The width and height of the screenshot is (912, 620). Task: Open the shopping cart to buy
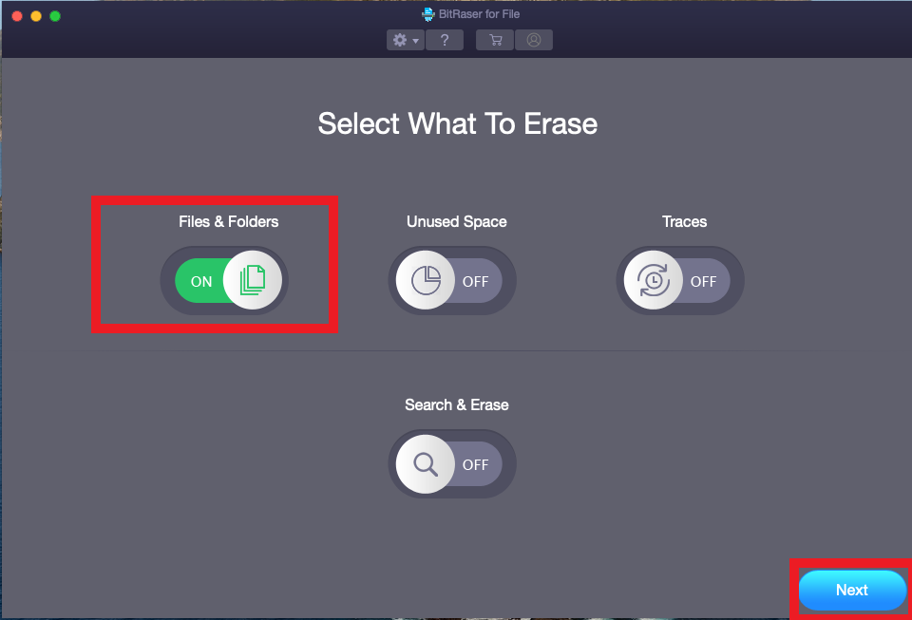click(x=495, y=40)
